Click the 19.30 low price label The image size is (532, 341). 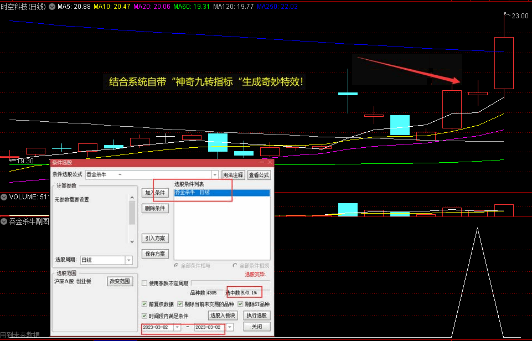25,161
